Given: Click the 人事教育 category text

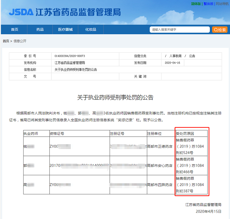Looking at the screenshot, I should (x=175, y=56).
